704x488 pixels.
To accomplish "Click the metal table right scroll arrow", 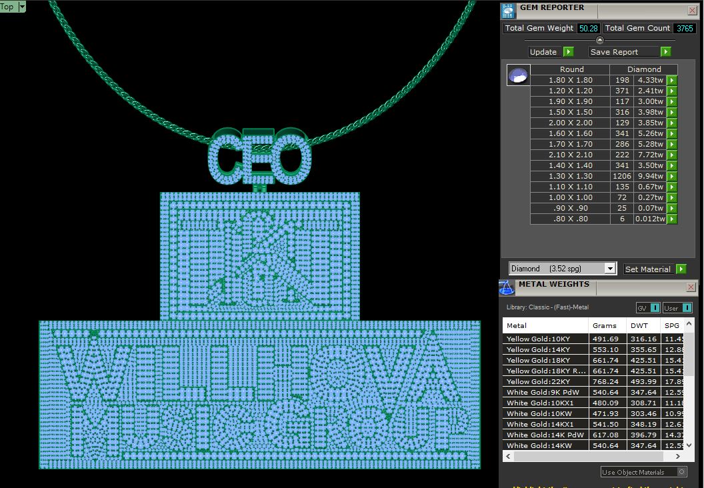I will (x=677, y=456).
